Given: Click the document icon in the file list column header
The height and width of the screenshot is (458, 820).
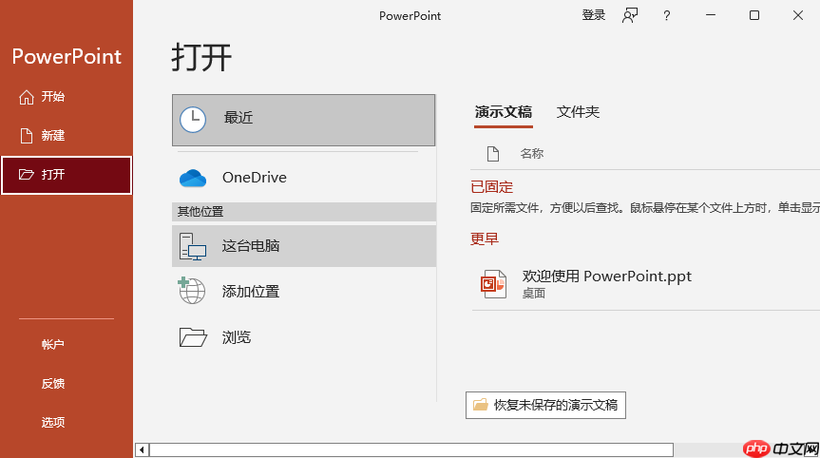Looking at the screenshot, I should [x=492, y=154].
